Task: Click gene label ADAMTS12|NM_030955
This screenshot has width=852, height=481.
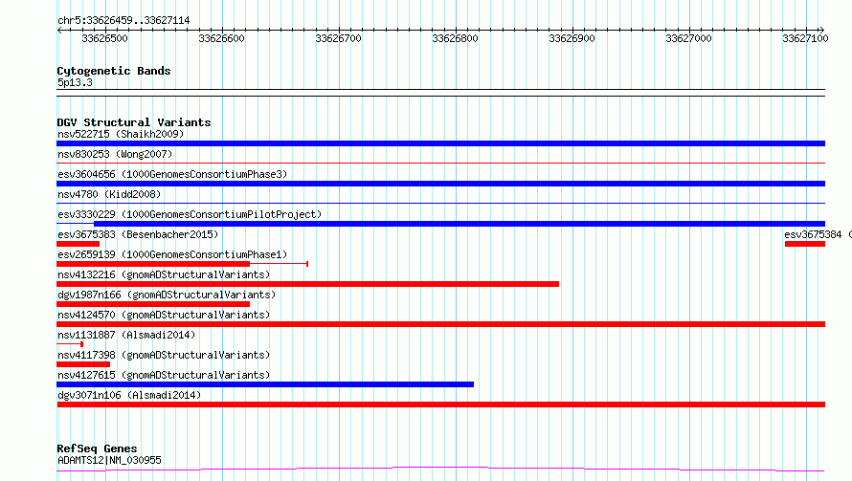Action: [109, 460]
